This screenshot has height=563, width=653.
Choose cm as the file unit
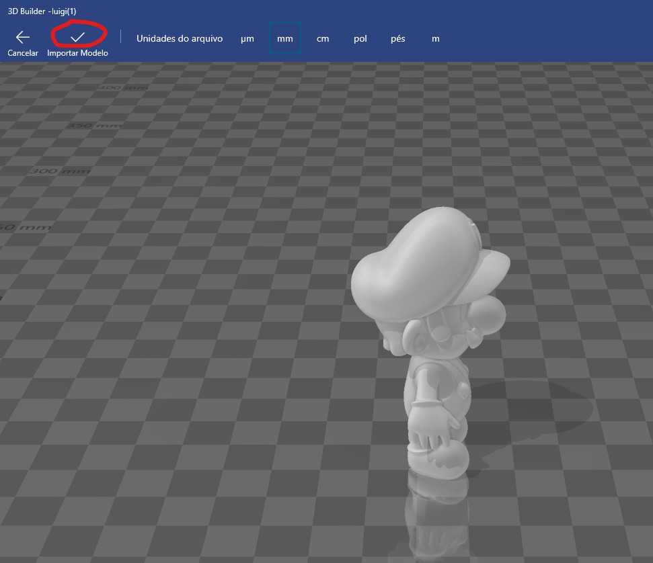323,39
